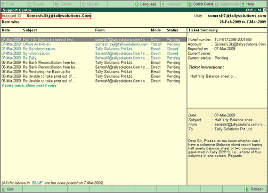The width and height of the screenshot is (268, 193).
Task: Click Closed status of Re:Synchronization row
Action: tap(172, 49)
